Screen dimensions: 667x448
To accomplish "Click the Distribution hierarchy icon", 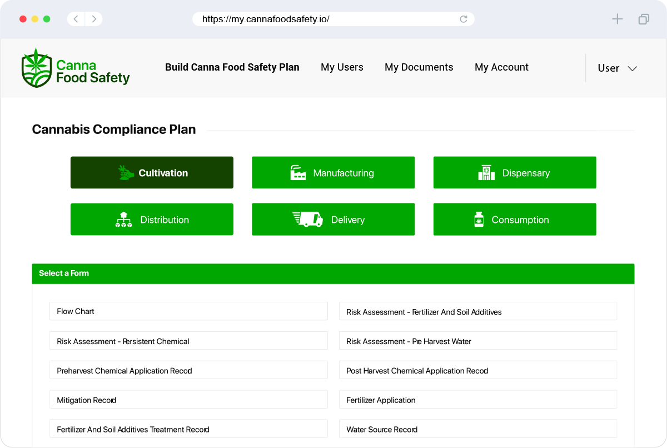I will [x=123, y=220].
